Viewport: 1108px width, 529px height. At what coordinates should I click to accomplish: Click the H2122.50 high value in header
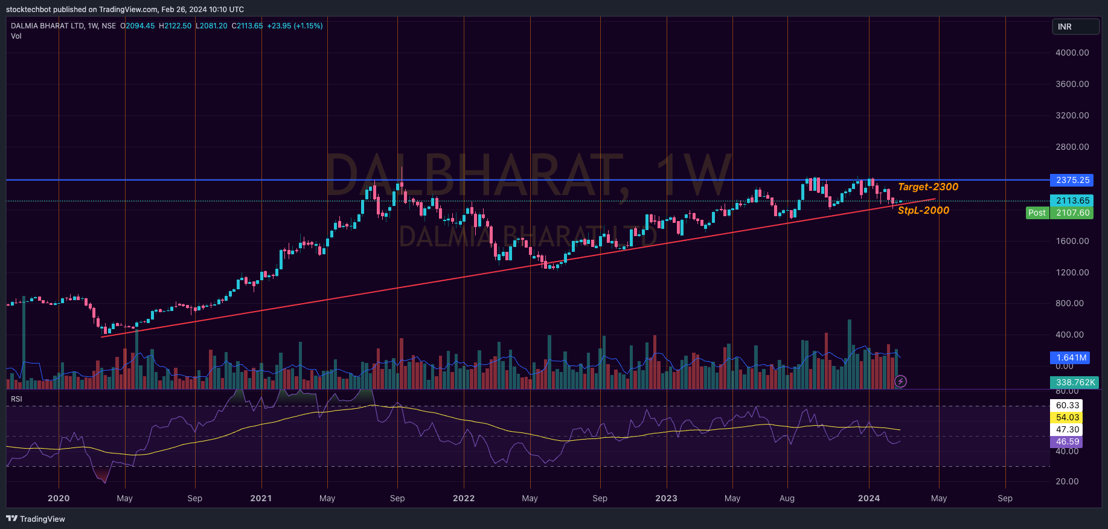pyautogui.click(x=175, y=26)
